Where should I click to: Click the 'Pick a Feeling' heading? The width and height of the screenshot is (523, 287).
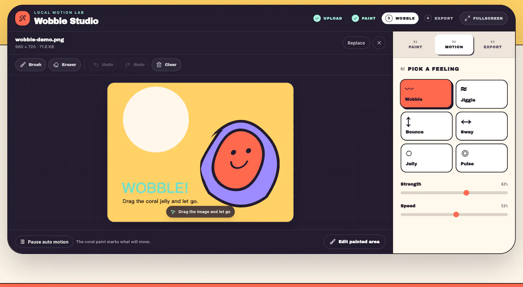pos(433,69)
